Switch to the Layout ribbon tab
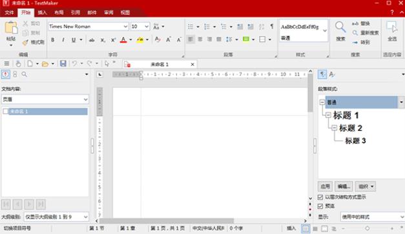 [59, 12]
